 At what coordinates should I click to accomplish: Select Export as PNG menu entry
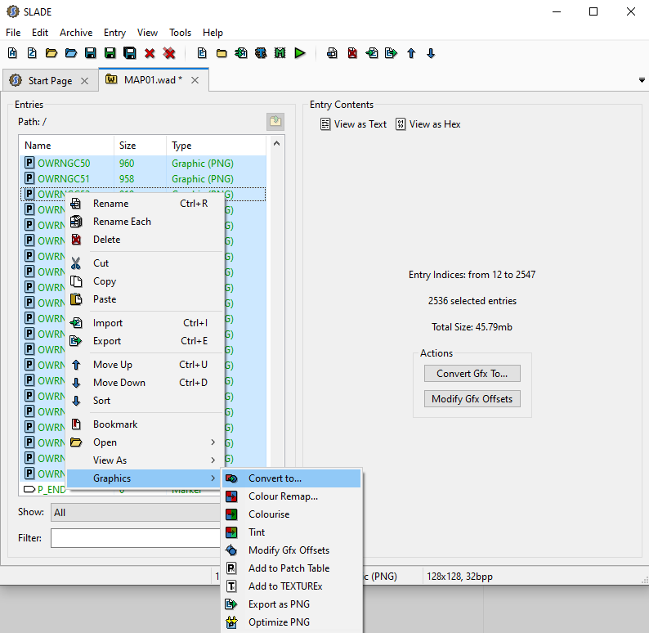279,604
